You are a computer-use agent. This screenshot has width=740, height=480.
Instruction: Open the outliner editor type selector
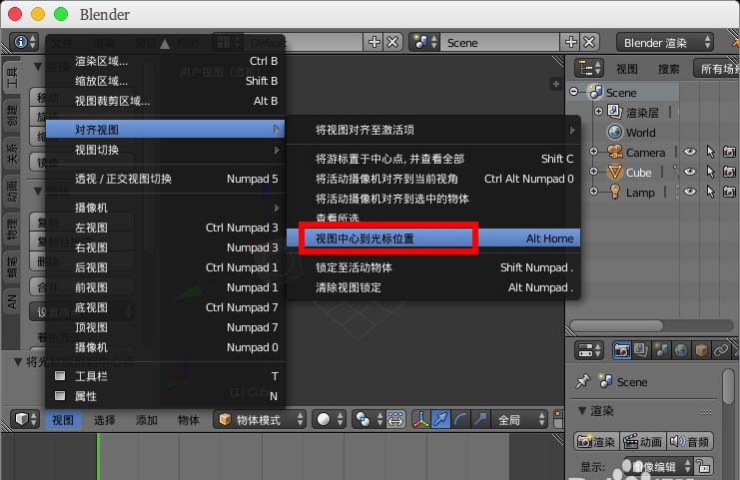coord(588,69)
